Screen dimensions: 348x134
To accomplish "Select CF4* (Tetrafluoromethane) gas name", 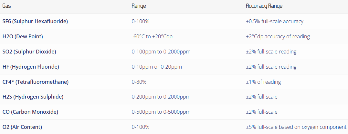I will 35,82.
